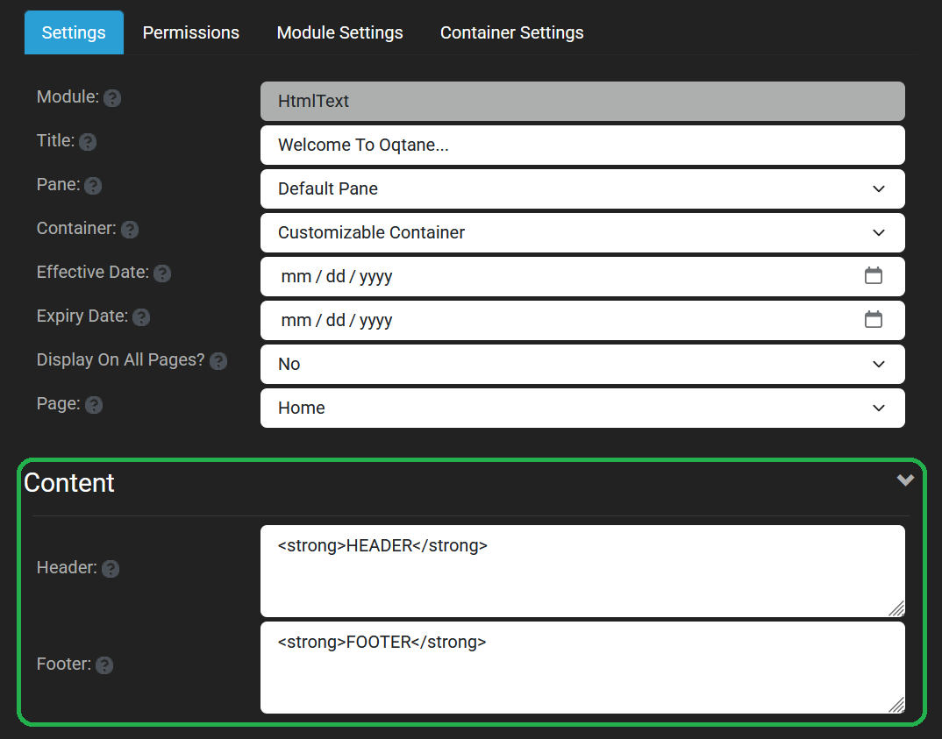The height and width of the screenshot is (739, 942).
Task: Click the 'Module:' label text
Action: point(68,96)
